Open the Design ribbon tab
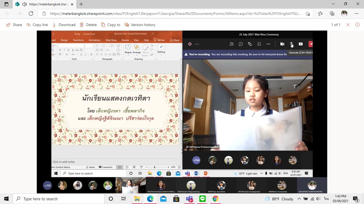Screen dimensions: 364x204 coord(64,40)
